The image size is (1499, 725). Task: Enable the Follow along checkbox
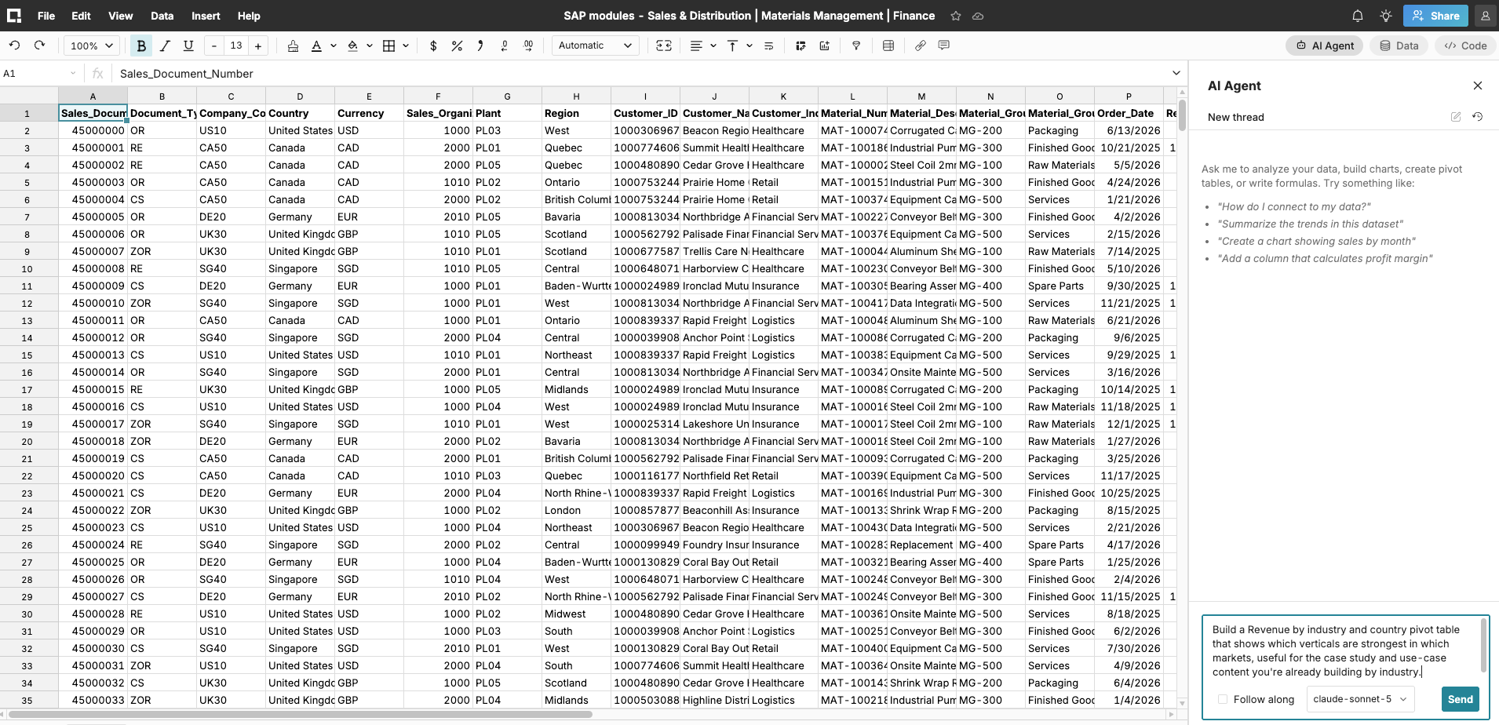pyautogui.click(x=1223, y=699)
